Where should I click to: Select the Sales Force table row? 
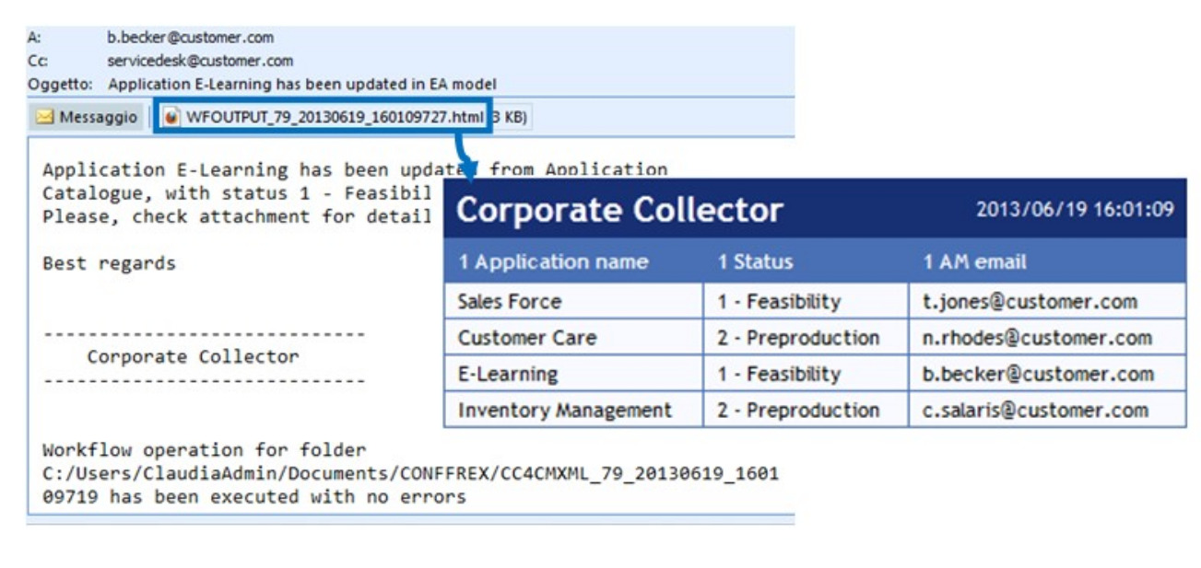pyautogui.click(x=510, y=302)
